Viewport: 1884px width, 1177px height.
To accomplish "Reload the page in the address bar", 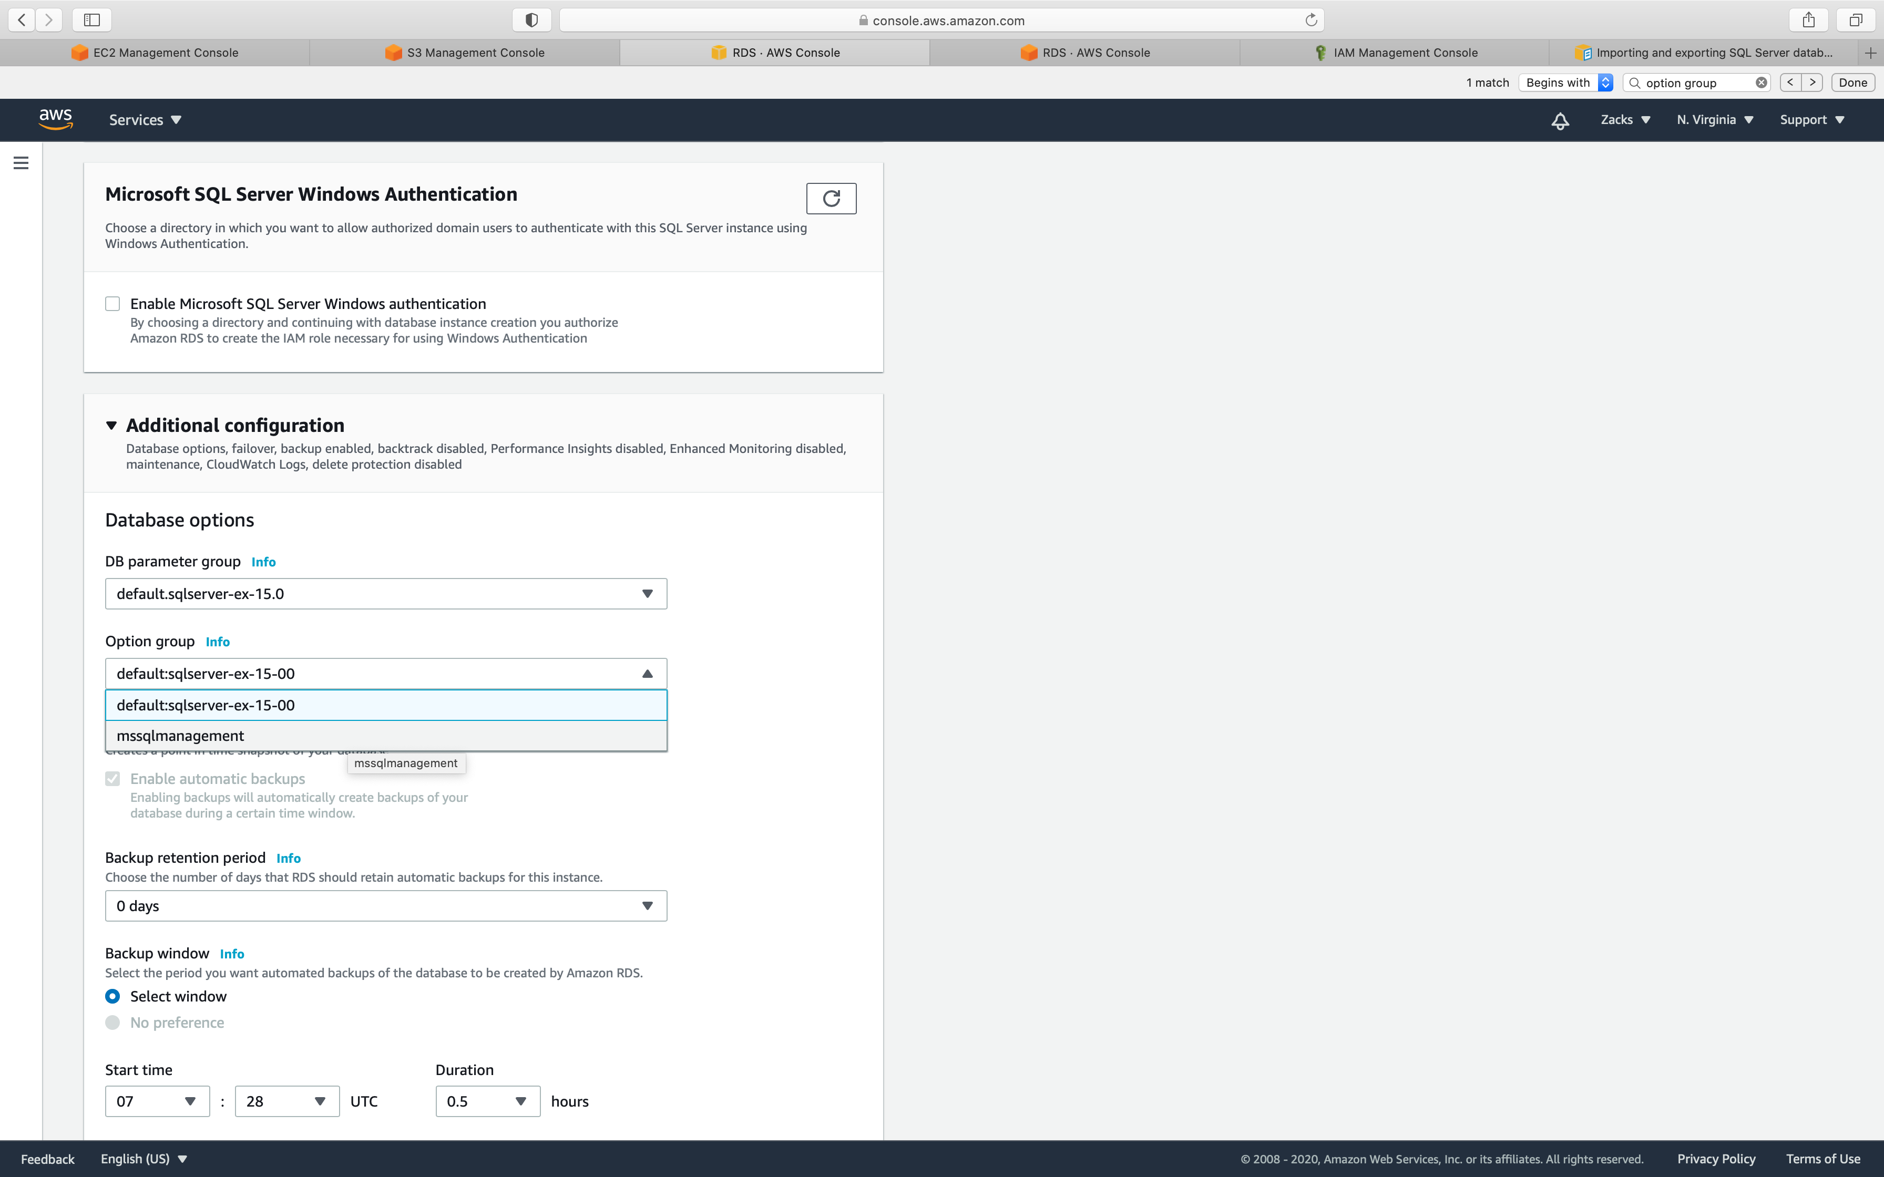I will click(1311, 20).
